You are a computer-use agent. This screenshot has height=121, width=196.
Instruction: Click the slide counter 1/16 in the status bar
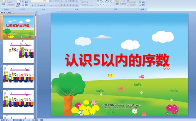(5, 120)
